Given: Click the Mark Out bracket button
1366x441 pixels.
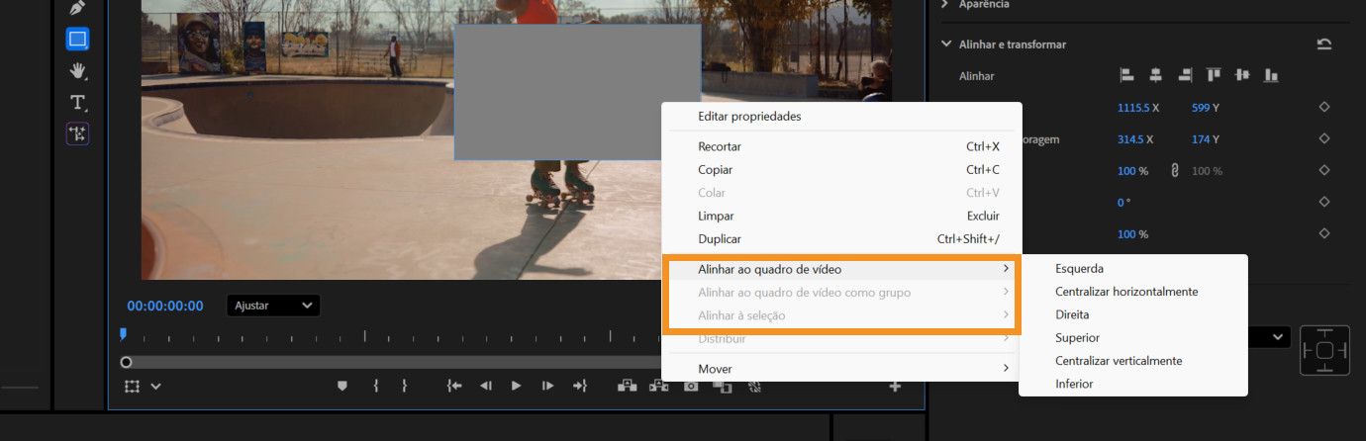Looking at the screenshot, I should (x=404, y=387).
